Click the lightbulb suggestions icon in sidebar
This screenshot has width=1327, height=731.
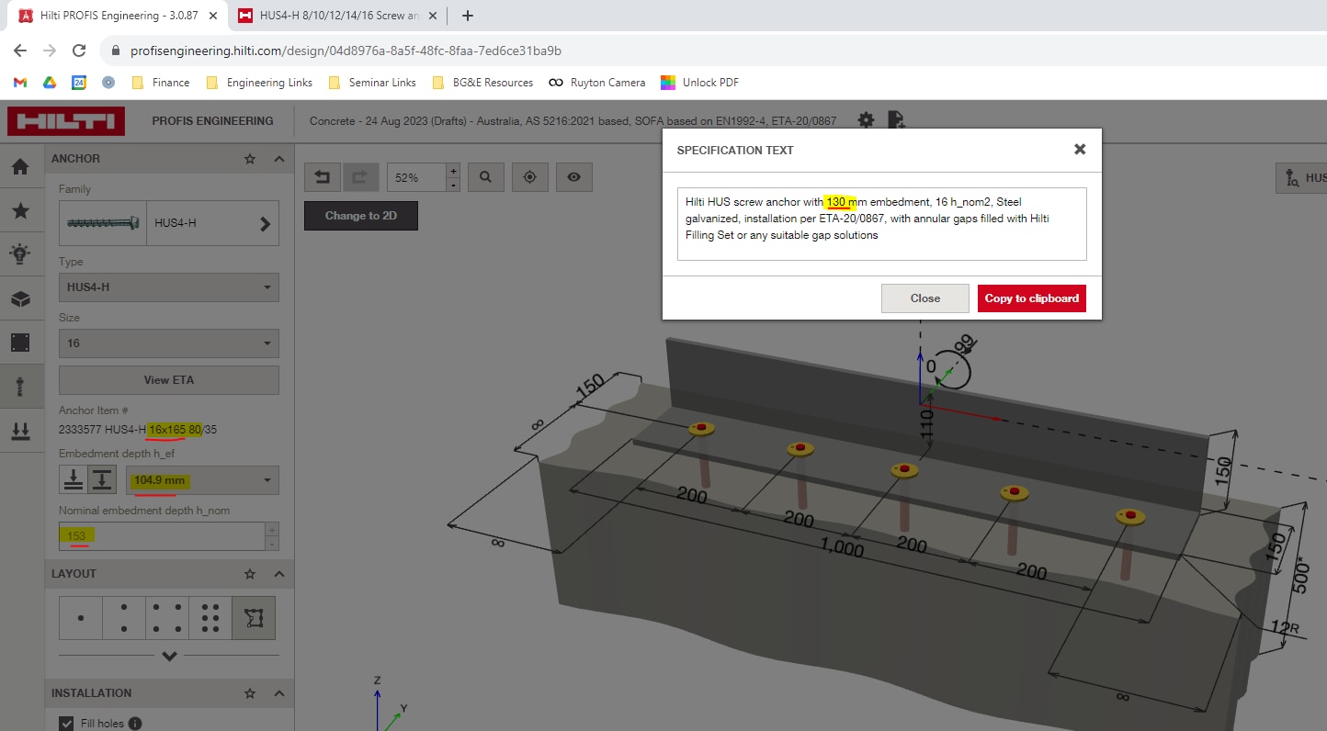tap(22, 253)
